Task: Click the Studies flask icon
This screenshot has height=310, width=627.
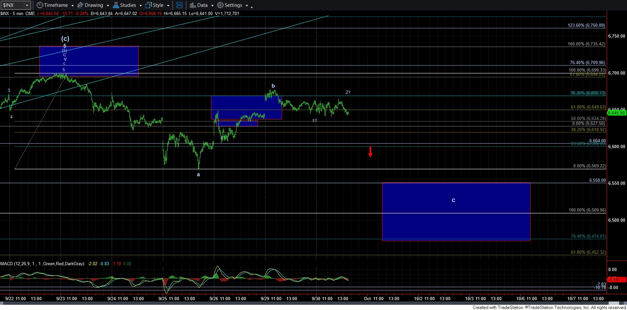Action: pos(116,5)
